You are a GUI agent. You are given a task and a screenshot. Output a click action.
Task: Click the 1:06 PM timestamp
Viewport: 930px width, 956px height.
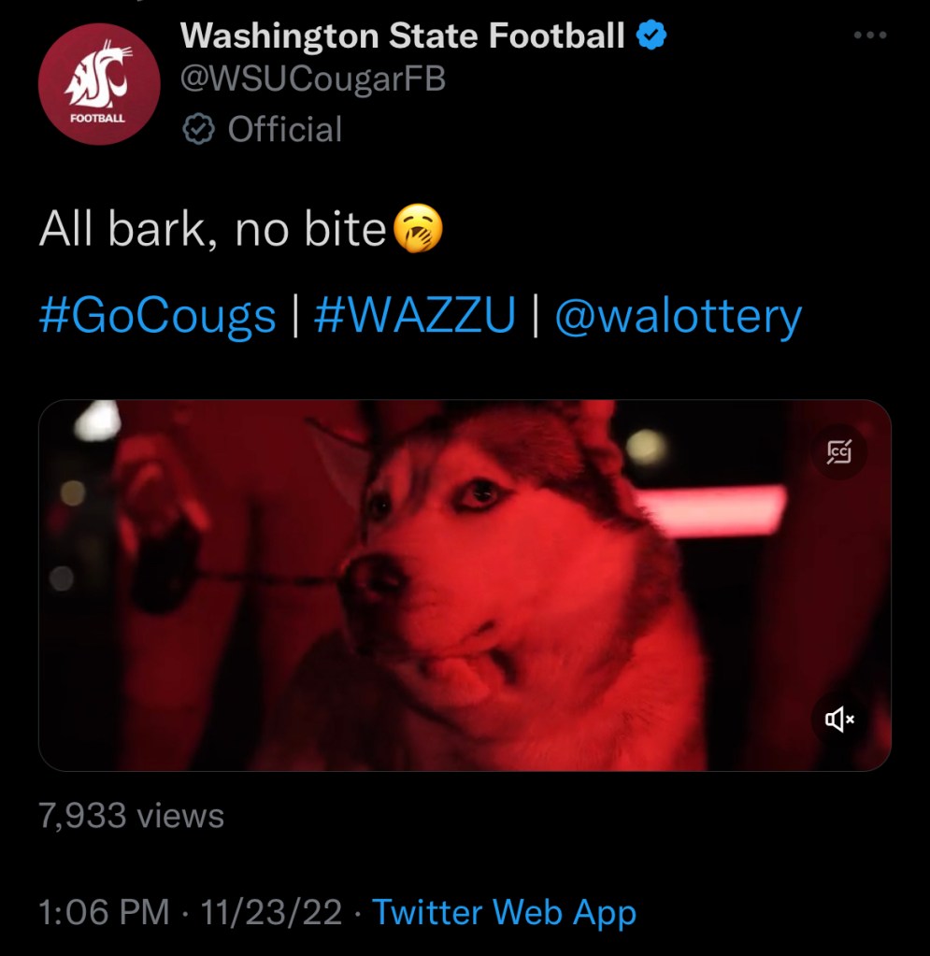point(104,911)
